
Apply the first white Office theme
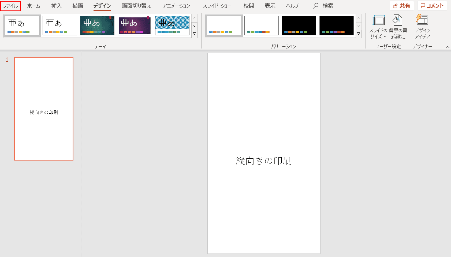coord(22,26)
